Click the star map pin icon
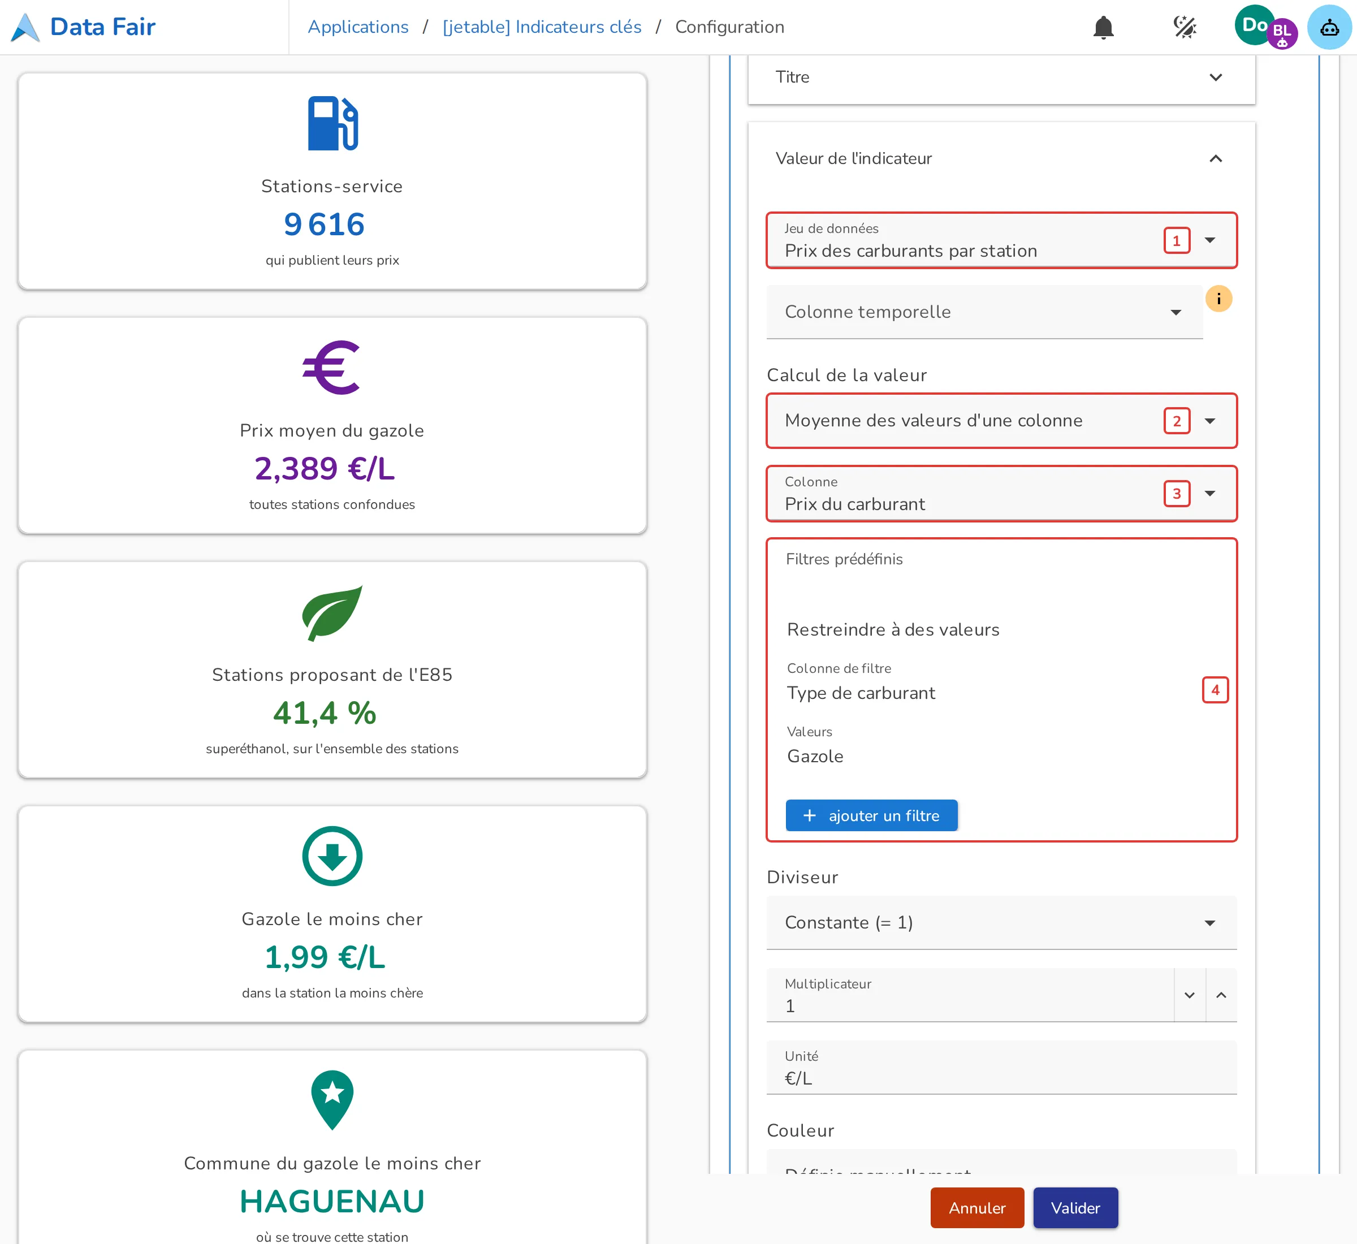Image resolution: width=1357 pixels, height=1244 pixels. tap(332, 1100)
